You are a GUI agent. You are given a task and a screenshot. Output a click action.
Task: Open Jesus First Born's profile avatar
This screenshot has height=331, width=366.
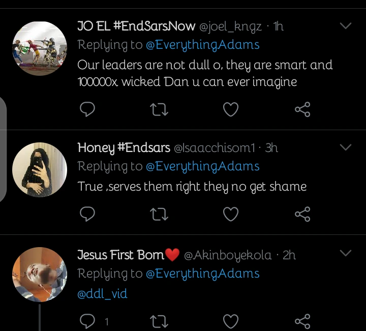[x=39, y=275]
